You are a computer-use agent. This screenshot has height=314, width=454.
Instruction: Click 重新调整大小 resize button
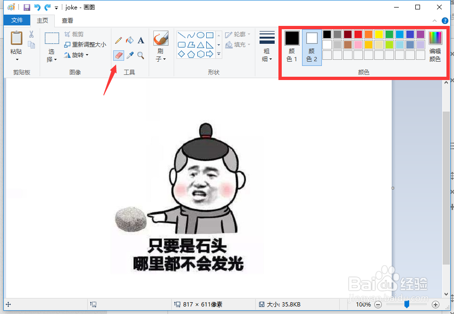point(85,44)
